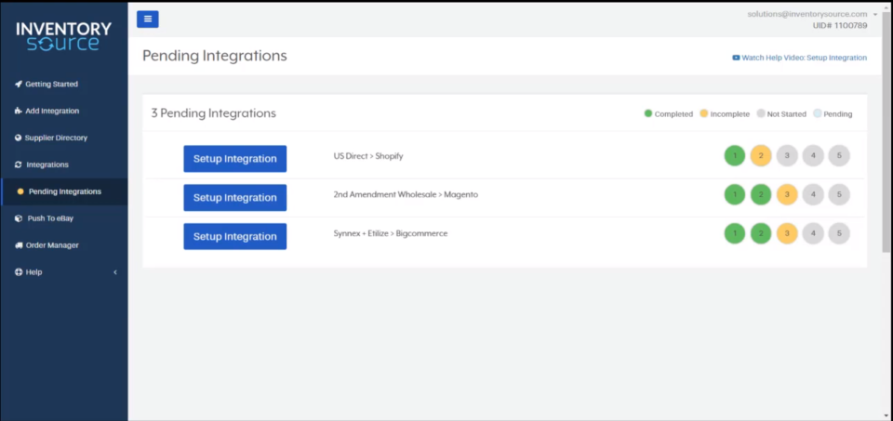Select Integrations in the sidebar
This screenshot has height=421, width=893.
[47, 164]
